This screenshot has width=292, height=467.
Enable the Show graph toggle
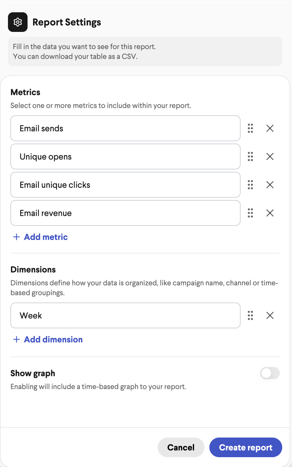270,373
